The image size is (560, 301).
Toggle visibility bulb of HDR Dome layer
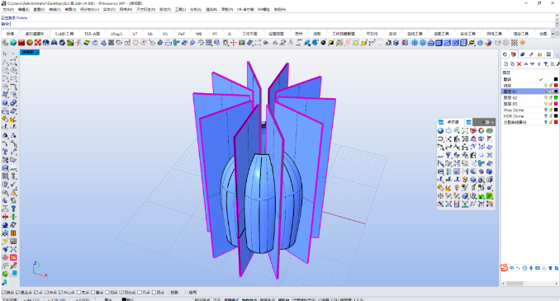coord(545,116)
